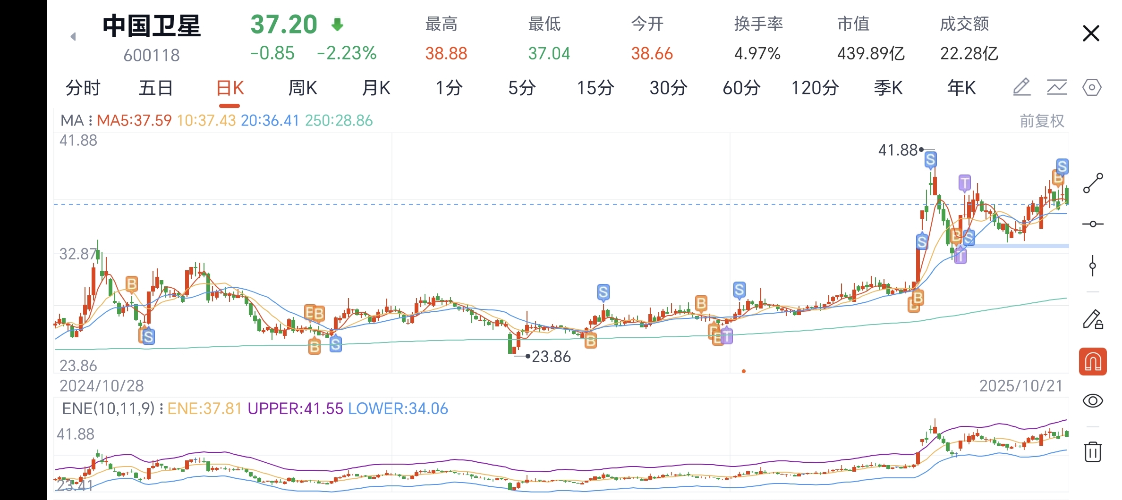Tap the MA indicator settings label
Image resolution: width=1122 pixels, height=500 pixels.
(76, 121)
